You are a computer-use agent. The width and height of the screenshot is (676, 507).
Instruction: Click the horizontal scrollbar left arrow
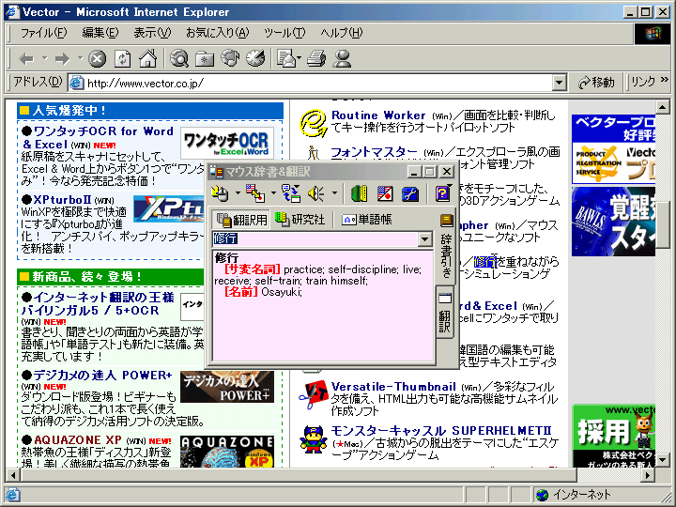click(x=13, y=475)
